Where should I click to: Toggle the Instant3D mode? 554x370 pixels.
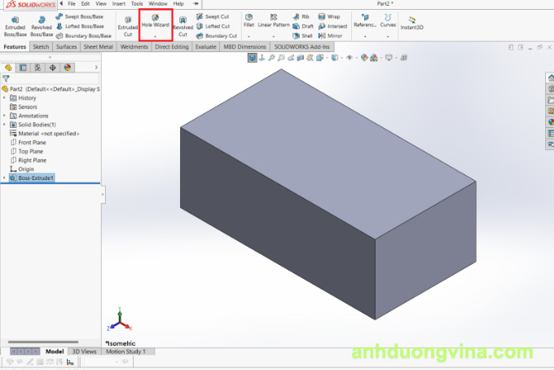(411, 23)
